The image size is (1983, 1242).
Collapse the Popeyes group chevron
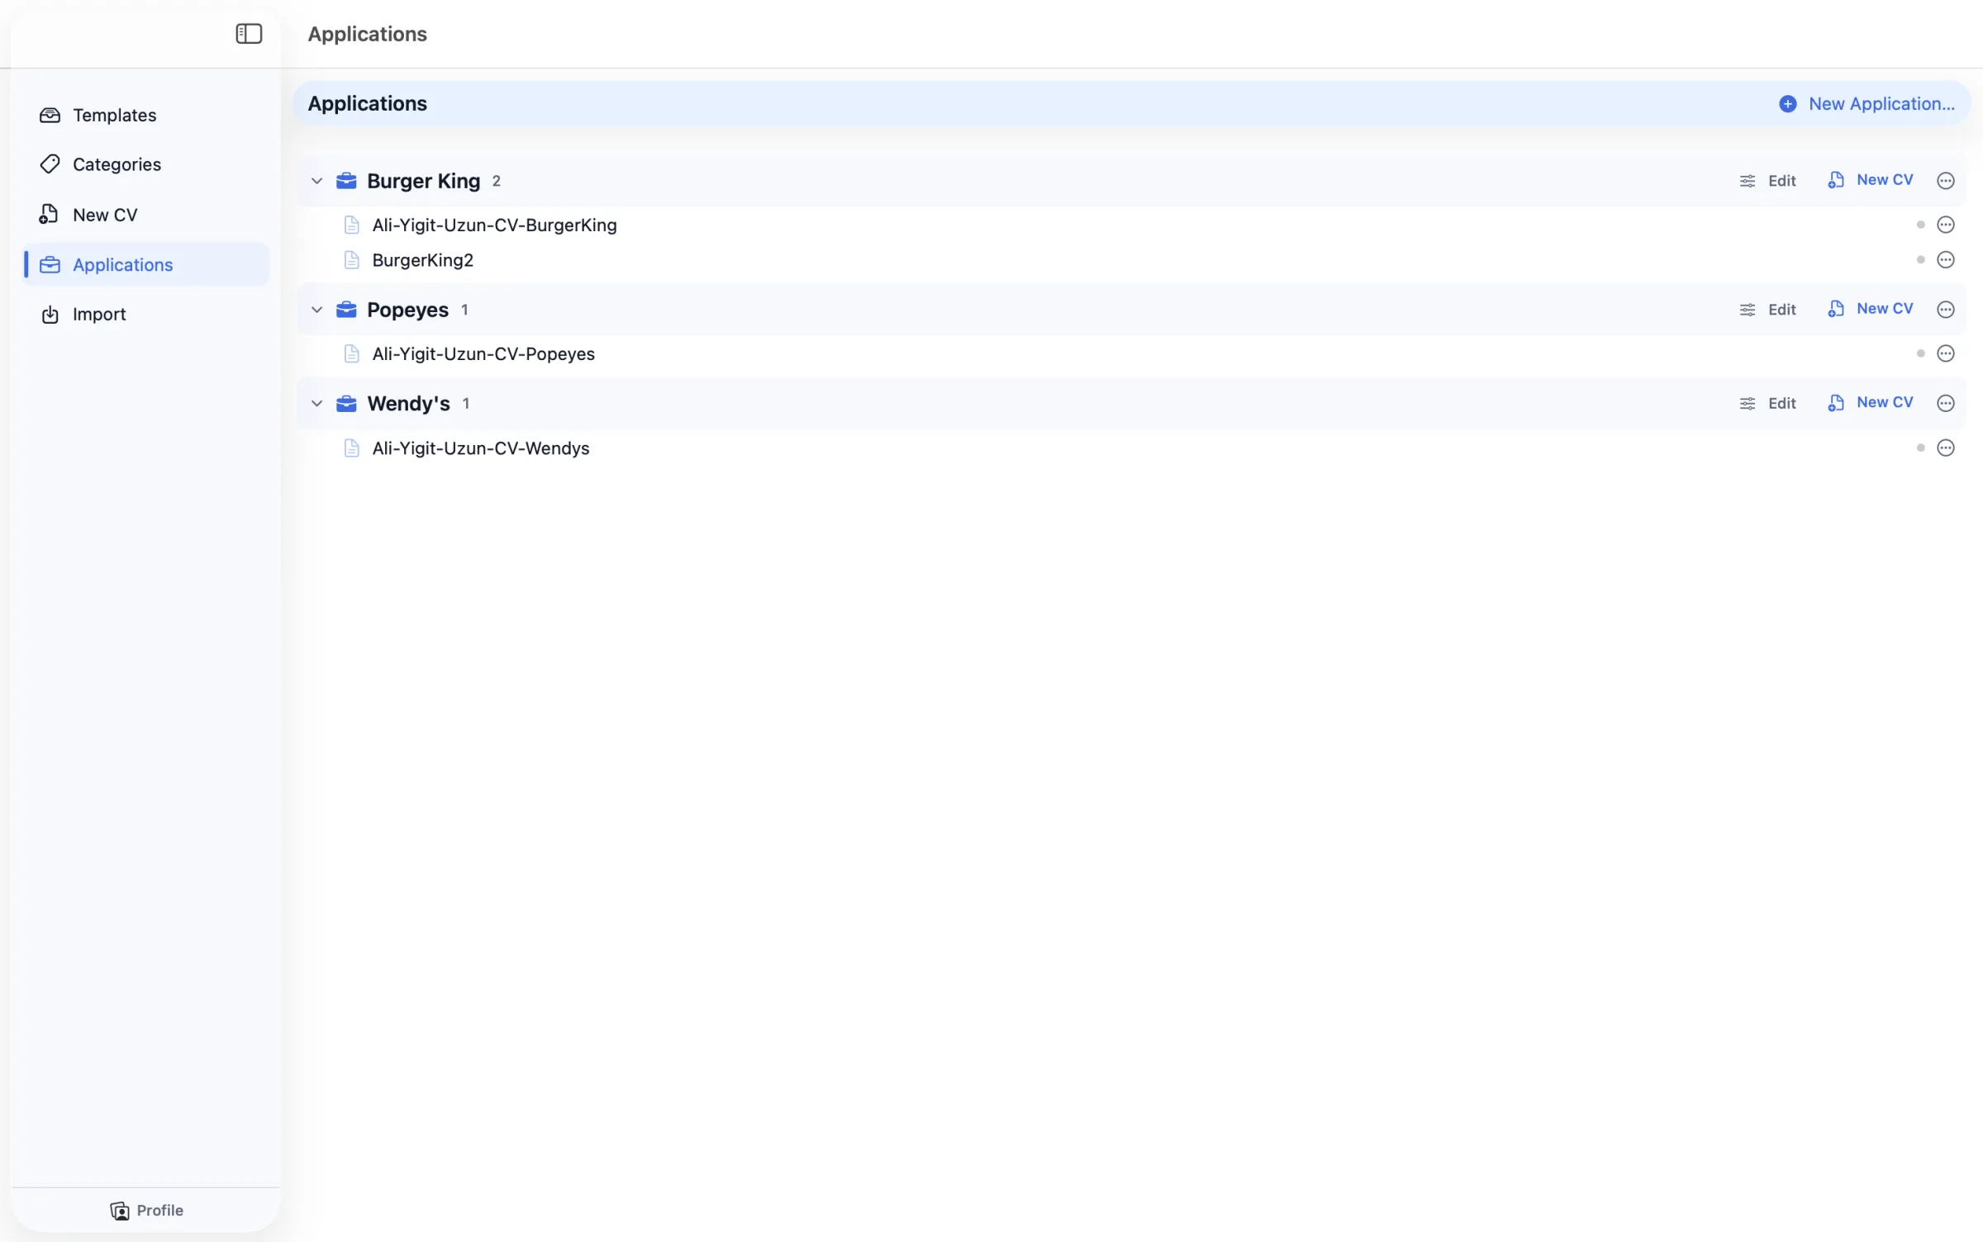pyautogui.click(x=316, y=310)
